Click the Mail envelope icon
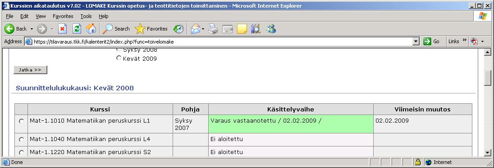Viewport: 494px width, 168px height. point(195,29)
